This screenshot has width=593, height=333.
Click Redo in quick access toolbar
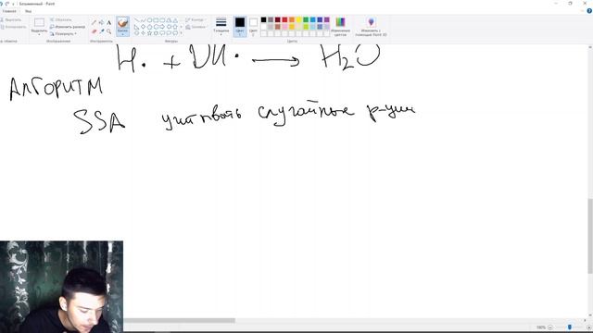(7, 4)
